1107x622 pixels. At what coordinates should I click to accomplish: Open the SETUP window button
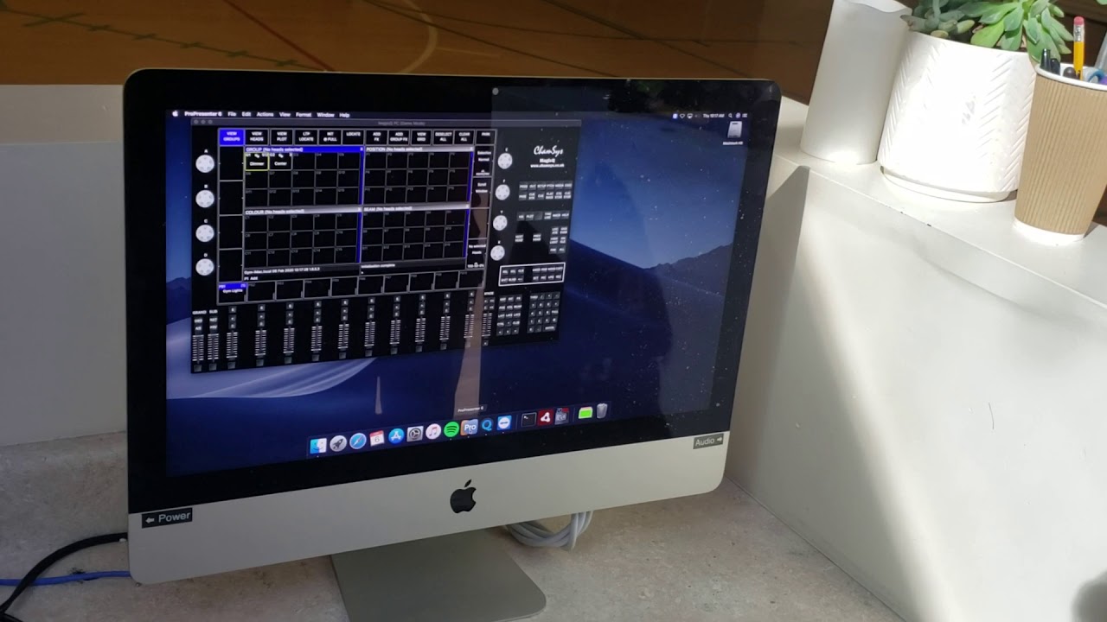point(542,186)
